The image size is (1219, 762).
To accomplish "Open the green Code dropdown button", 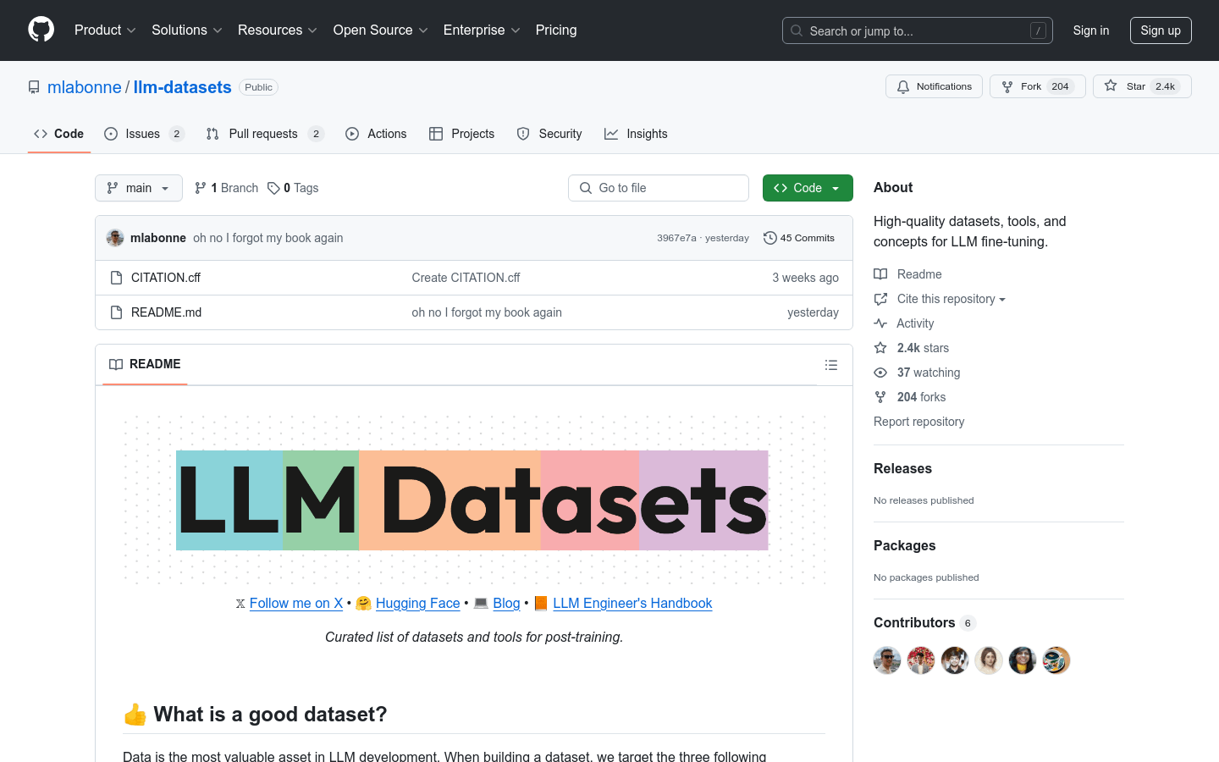I will coord(808,188).
